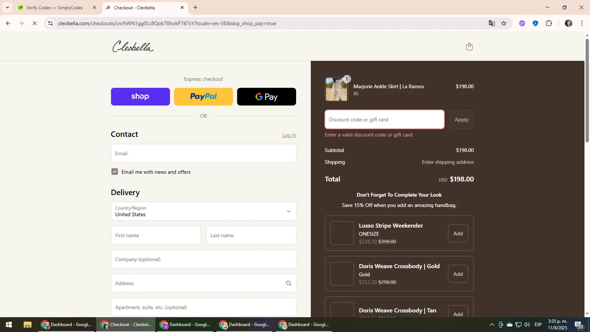The height and width of the screenshot is (332, 590).
Task: Open the notification center icon
Action: pos(579,325)
